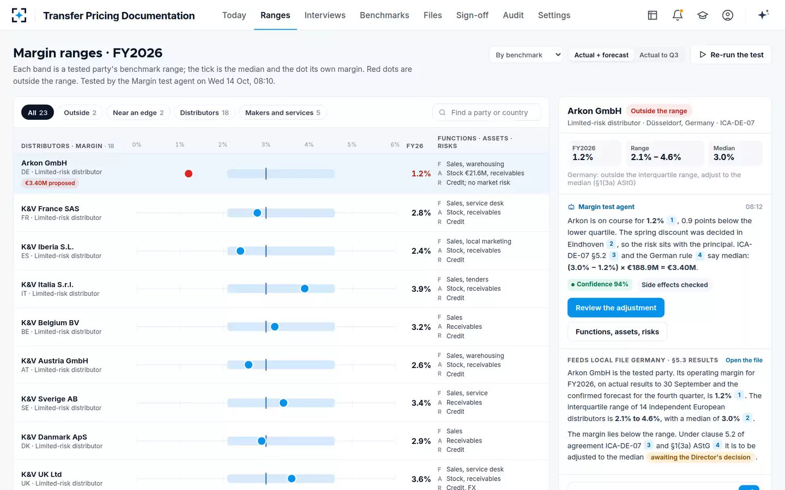Click awaiting the Director's decision highlight

[701, 457]
